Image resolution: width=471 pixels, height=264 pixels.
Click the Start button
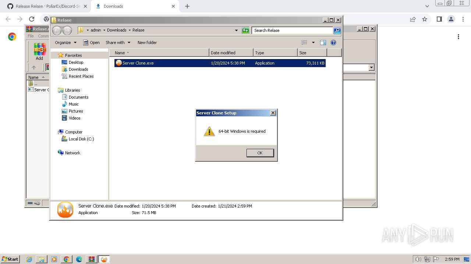click(10, 259)
